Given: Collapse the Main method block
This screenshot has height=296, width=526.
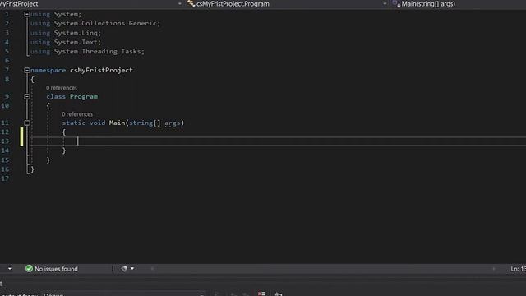Looking at the screenshot, I should (26, 123).
